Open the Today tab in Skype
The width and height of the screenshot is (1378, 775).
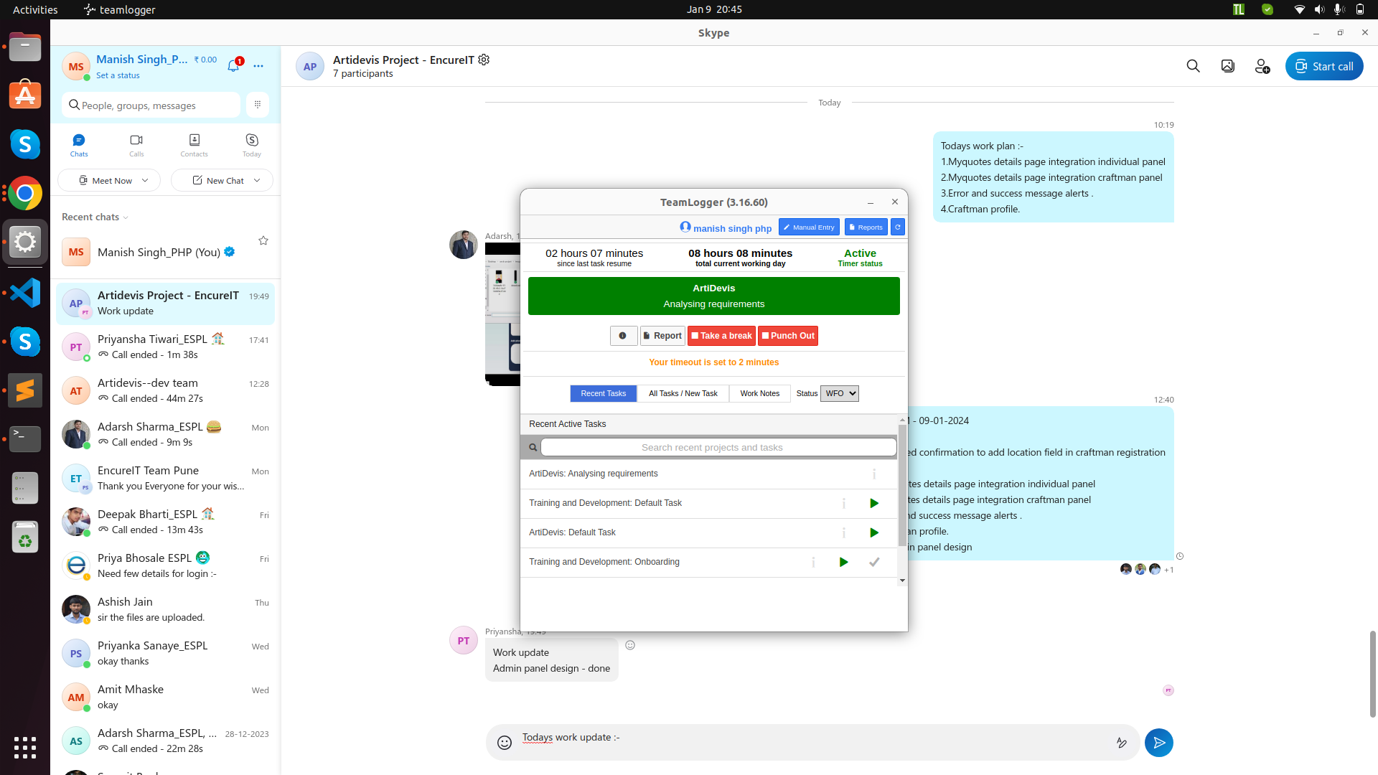(252, 144)
